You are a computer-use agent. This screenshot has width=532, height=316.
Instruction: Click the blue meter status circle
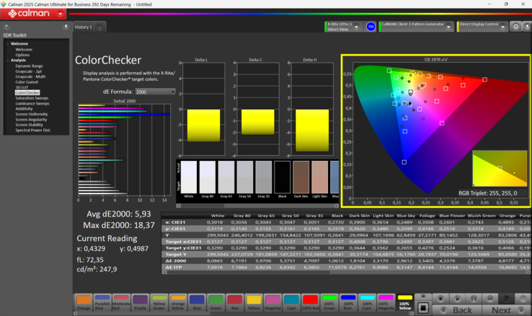pos(371,27)
